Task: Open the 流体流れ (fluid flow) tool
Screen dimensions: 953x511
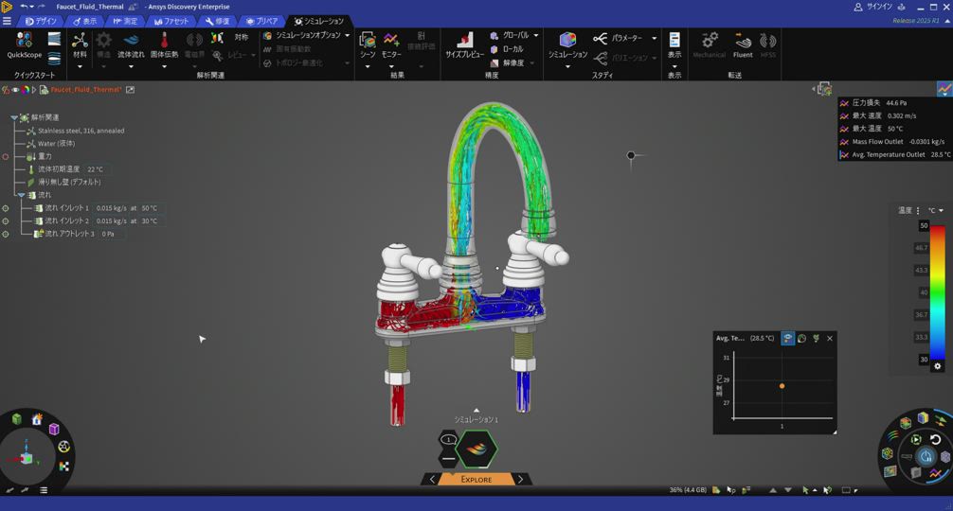Action: pos(131,42)
